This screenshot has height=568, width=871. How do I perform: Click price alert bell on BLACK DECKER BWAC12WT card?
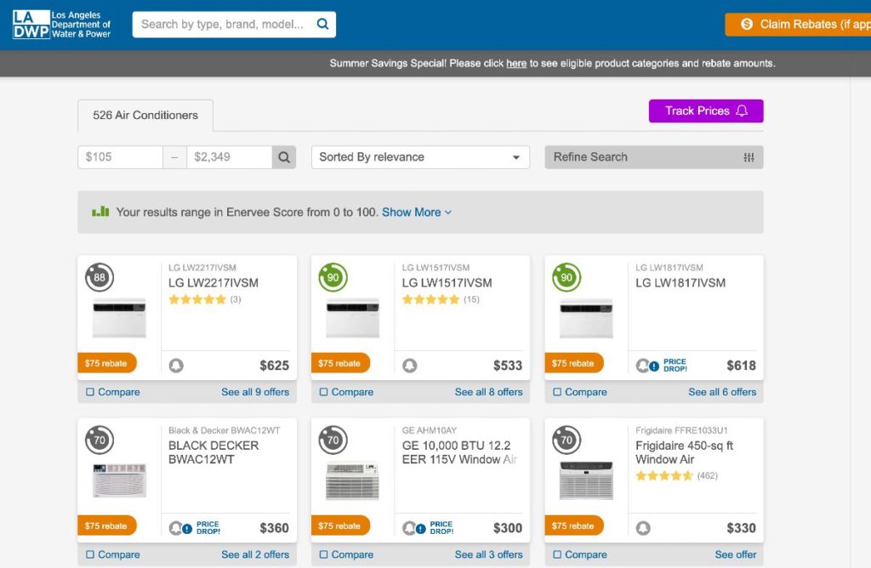(x=175, y=528)
